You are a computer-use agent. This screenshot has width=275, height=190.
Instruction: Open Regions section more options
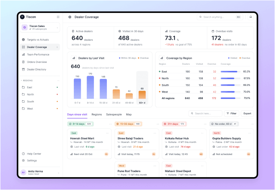point(58,81)
